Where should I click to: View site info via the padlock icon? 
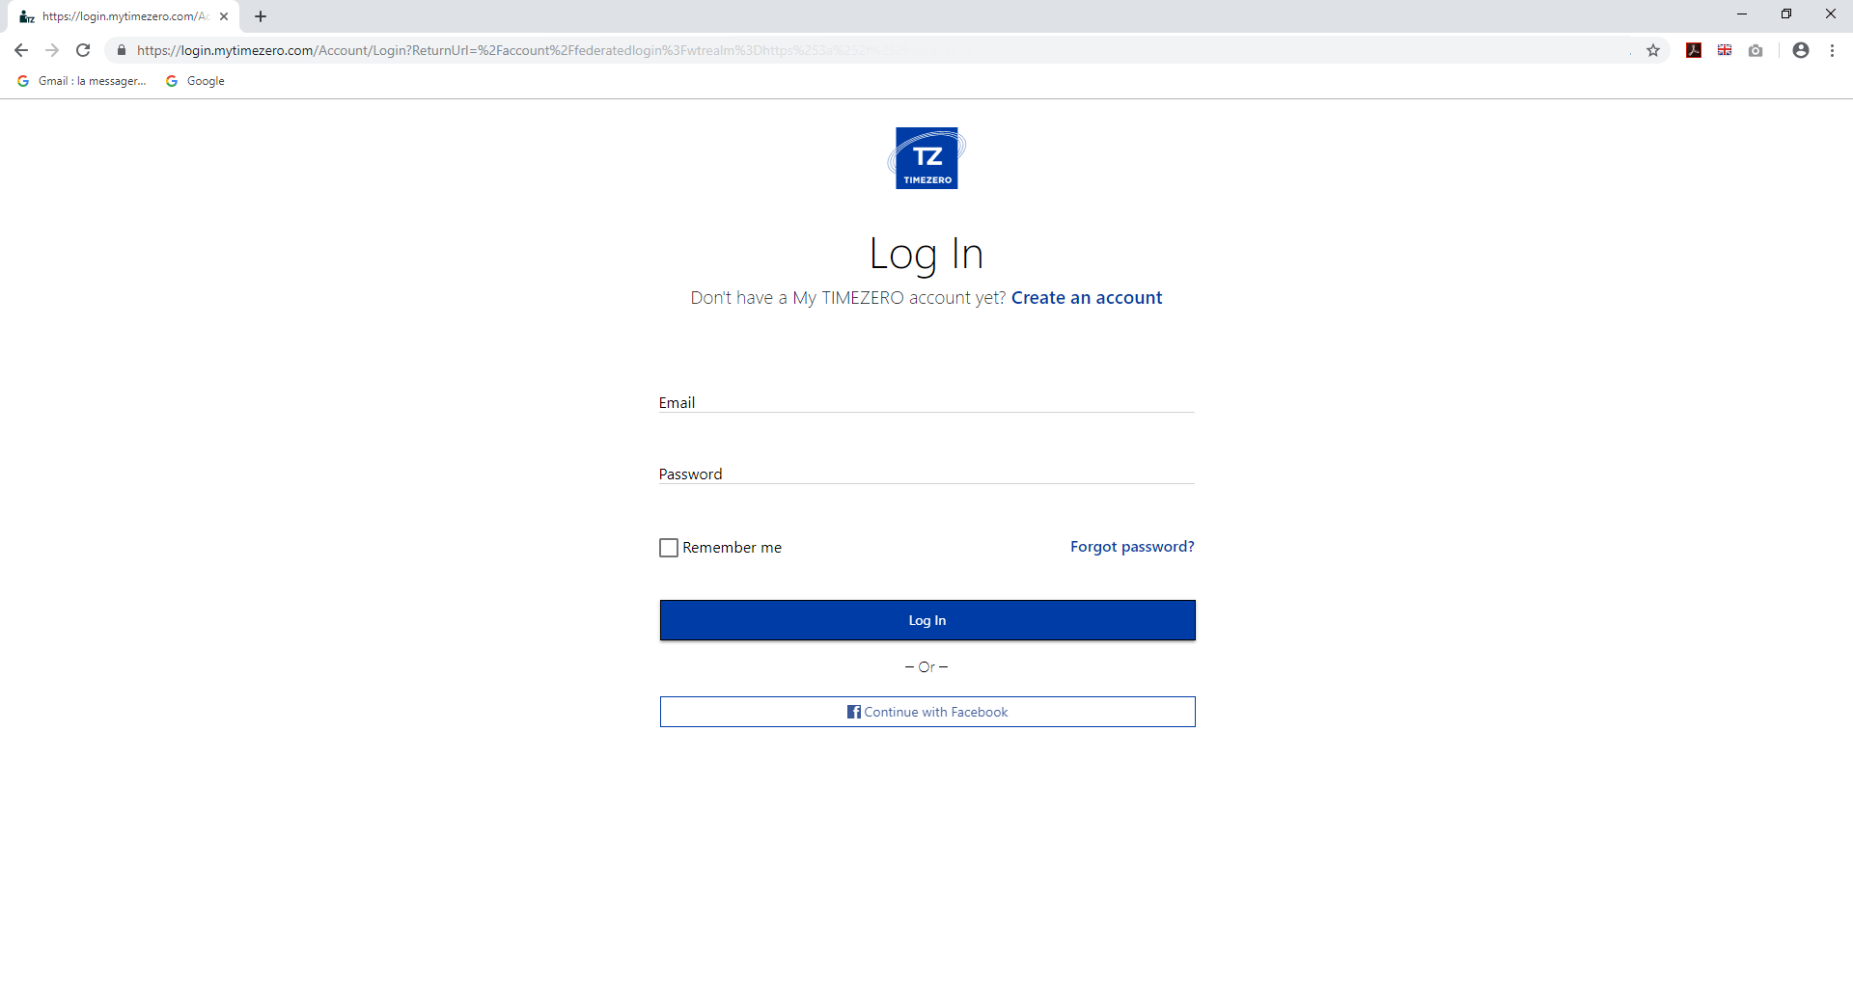pyautogui.click(x=122, y=50)
